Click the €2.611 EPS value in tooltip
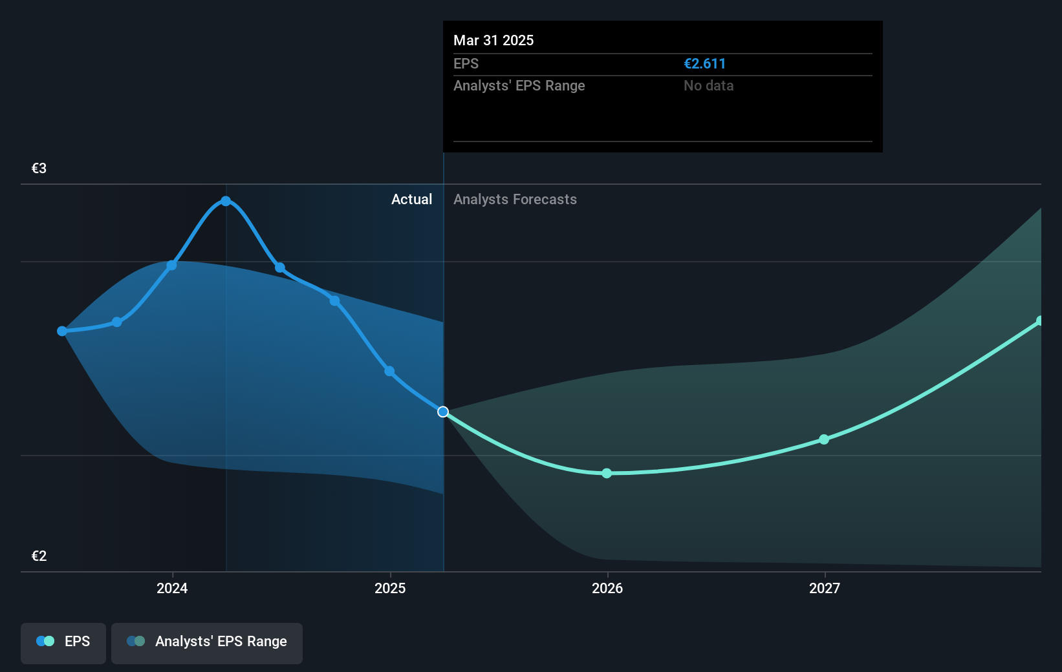Screen dimensions: 1062x672 tap(704, 63)
